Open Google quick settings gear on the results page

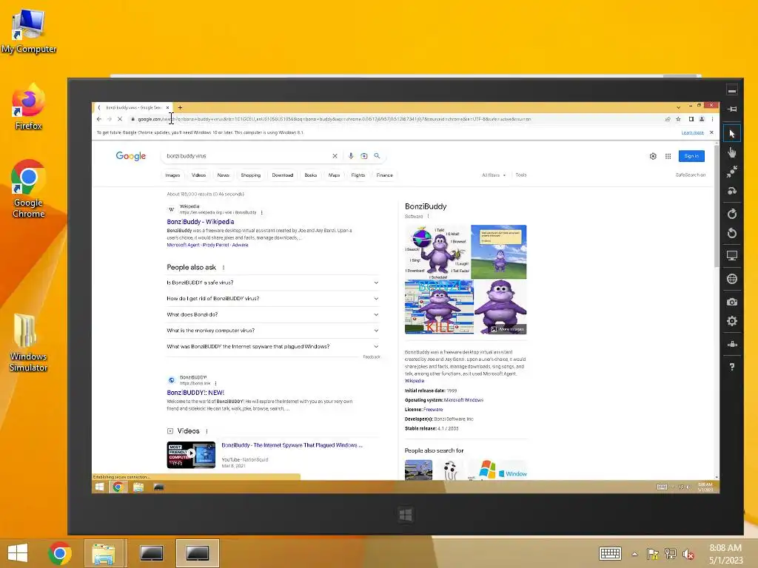pyautogui.click(x=653, y=156)
